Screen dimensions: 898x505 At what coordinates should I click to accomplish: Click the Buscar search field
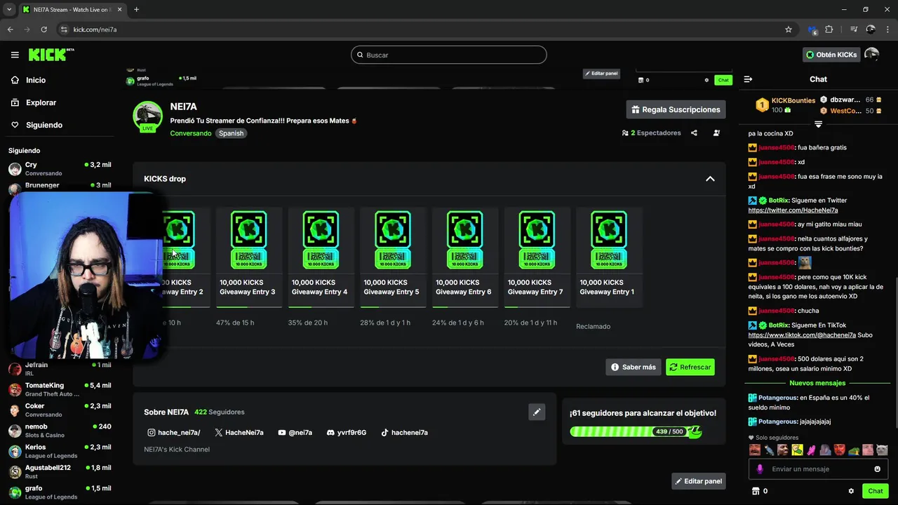coord(449,55)
